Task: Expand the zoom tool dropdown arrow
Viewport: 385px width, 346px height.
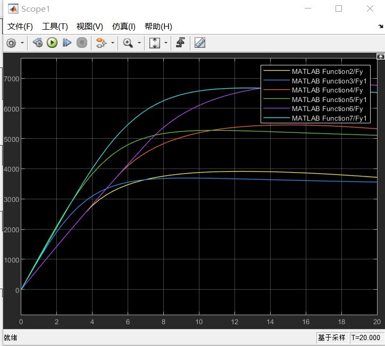Action: pos(139,43)
